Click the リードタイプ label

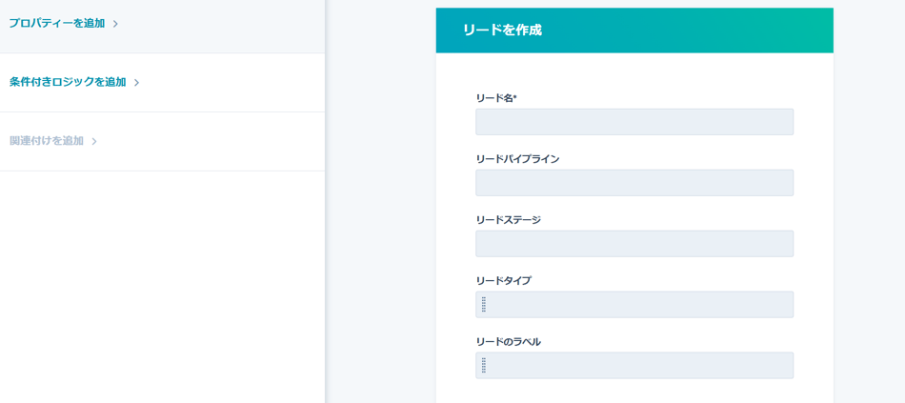504,281
